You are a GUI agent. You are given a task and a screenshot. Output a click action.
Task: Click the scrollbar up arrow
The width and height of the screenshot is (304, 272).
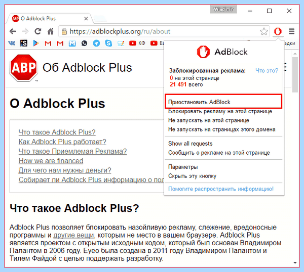tap(295, 54)
